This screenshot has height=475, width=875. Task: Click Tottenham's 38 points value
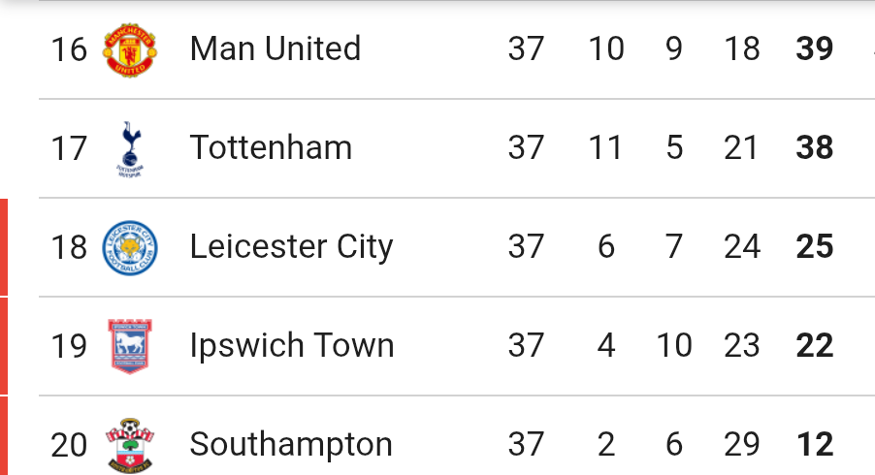coord(815,147)
